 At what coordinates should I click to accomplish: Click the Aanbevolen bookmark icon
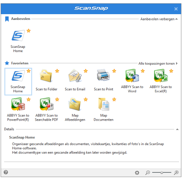[7, 19]
